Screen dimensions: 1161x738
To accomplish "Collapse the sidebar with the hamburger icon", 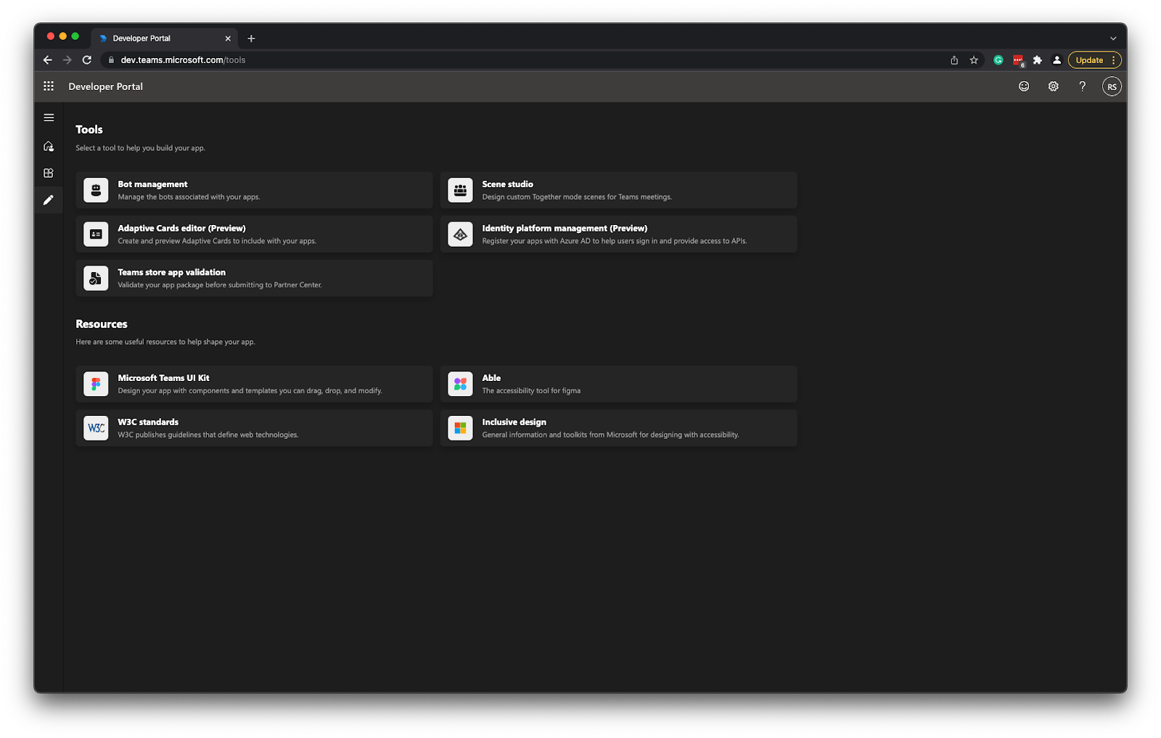I will pos(49,117).
